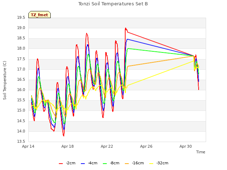The width and height of the screenshot is (227, 170).
Task: Toggle the -16cm legend entry
Action: coord(134,163)
